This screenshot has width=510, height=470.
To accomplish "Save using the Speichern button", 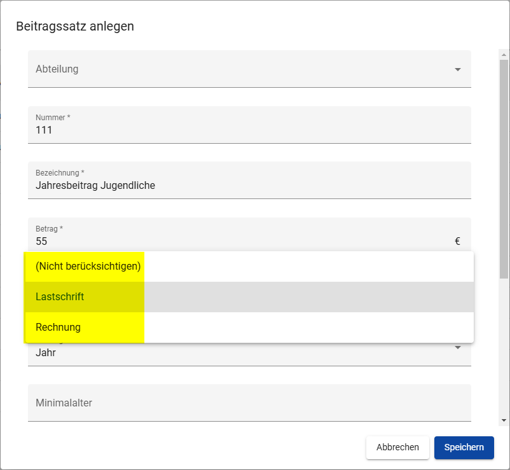I will [x=464, y=448].
